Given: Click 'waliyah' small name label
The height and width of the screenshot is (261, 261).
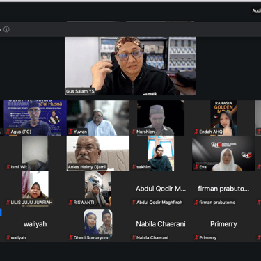Looking at the screenshot, I should (x=18, y=238).
